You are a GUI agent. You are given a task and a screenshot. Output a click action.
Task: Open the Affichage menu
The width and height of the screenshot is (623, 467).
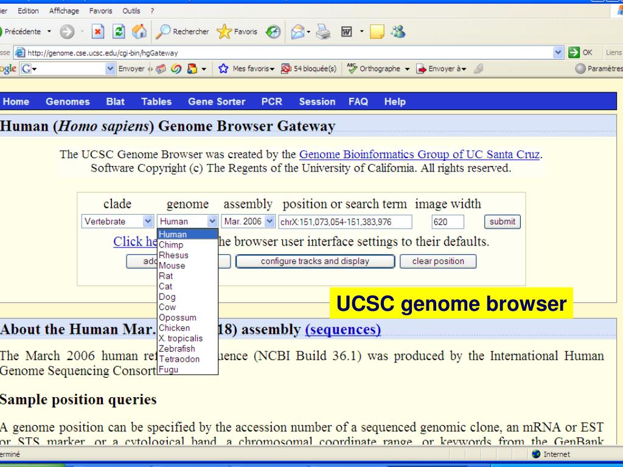pos(64,11)
